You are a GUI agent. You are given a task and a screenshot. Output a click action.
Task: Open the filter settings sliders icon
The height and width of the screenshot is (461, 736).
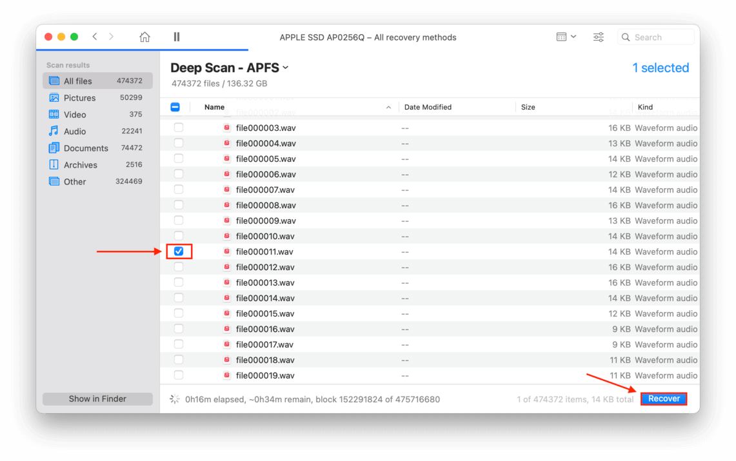tap(599, 37)
